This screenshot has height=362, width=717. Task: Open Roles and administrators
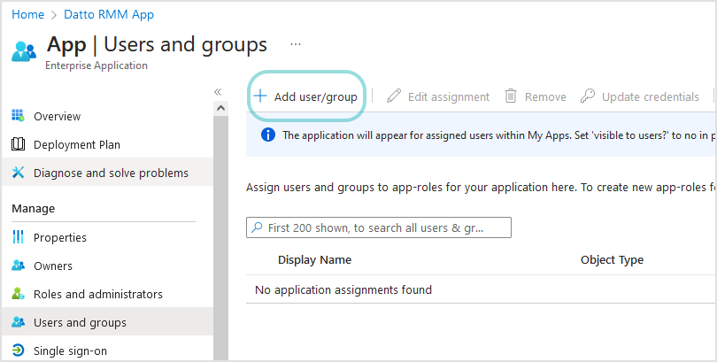(98, 295)
